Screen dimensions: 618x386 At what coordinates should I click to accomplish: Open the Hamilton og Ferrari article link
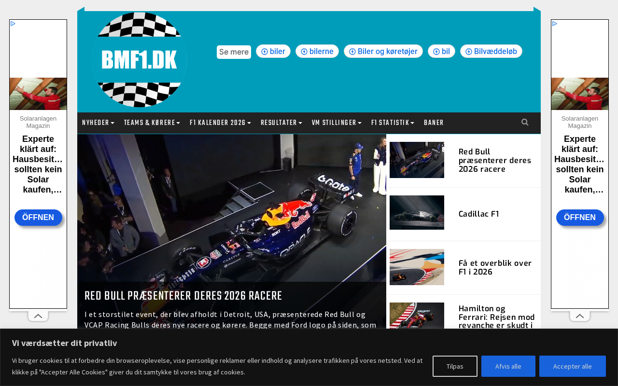497,317
